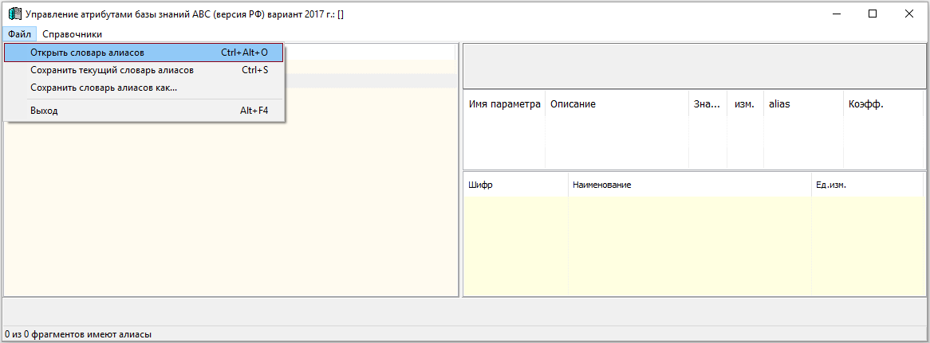This screenshot has width=930, height=343.
Task: Select Сохранить текущий словарь алиасов
Action: 144,70
